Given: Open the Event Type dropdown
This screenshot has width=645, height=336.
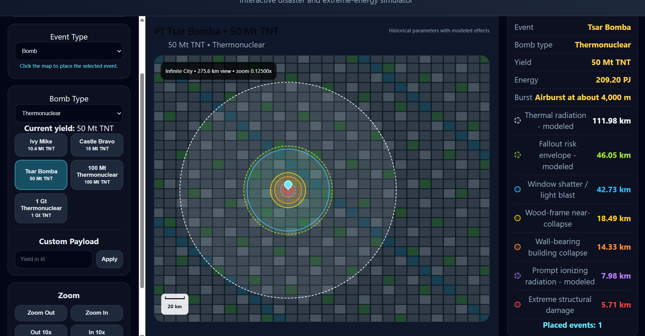Looking at the screenshot, I should tap(69, 51).
